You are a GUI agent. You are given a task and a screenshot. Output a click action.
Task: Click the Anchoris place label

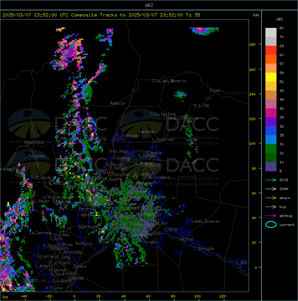tap(84, 243)
